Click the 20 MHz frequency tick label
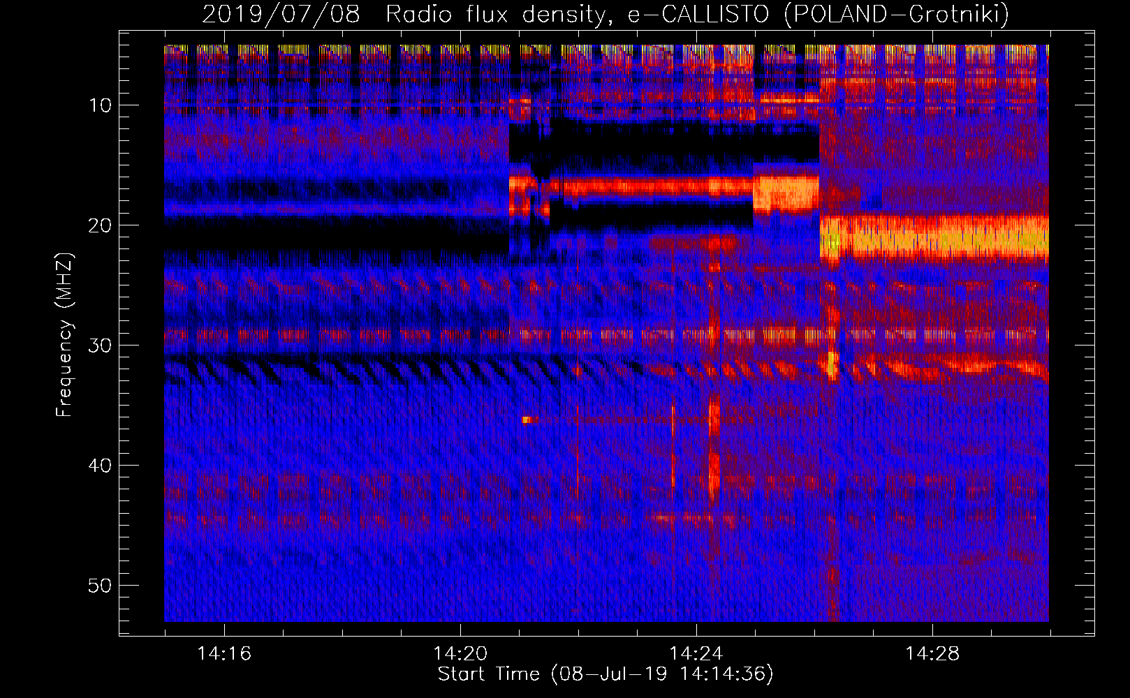This screenshot has height=698, width=1130. tap(100, 225)
